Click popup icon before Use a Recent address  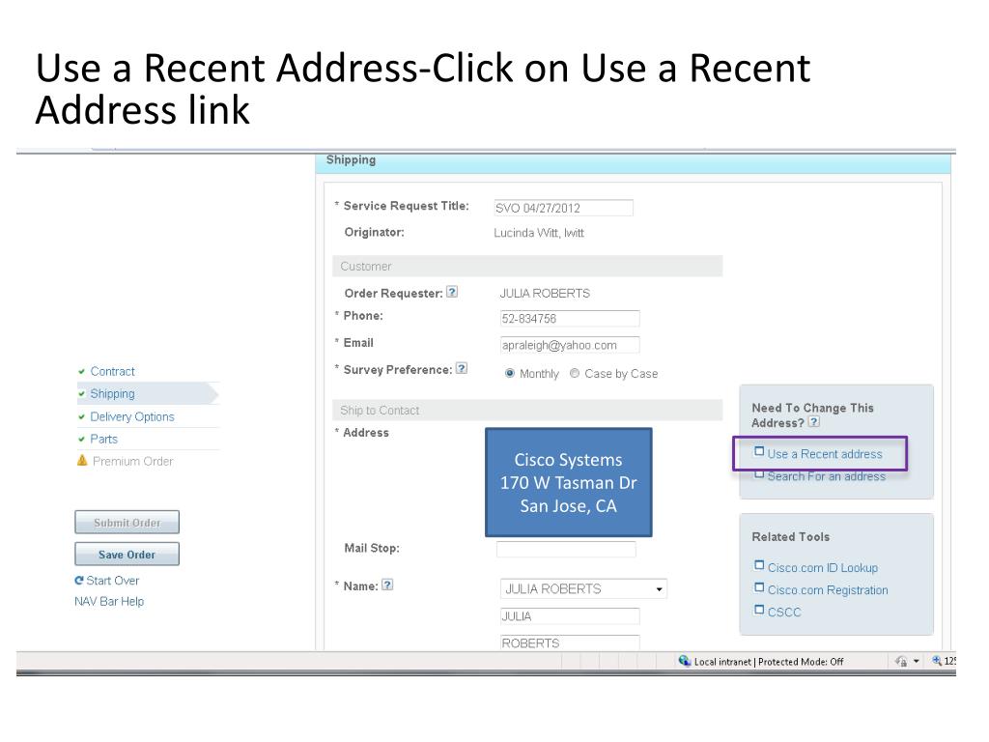point(759,452)
